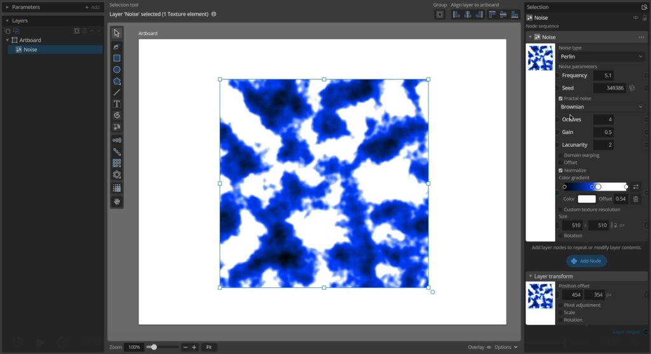The height and width of the screenshot is (354, 651).
Task: Select the Artboard item in Layers
Action: click(x=30, y=40)
